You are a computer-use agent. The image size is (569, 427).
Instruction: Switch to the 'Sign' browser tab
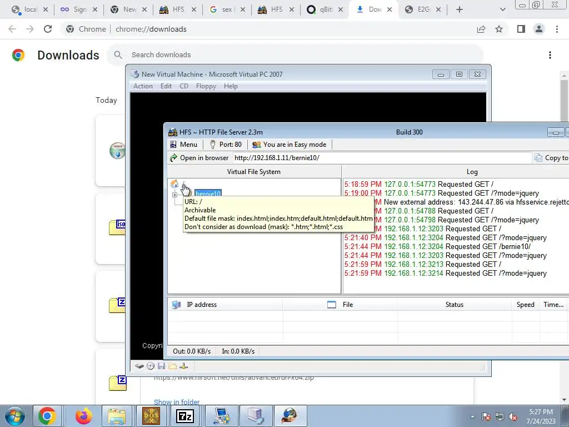(78, 10)
